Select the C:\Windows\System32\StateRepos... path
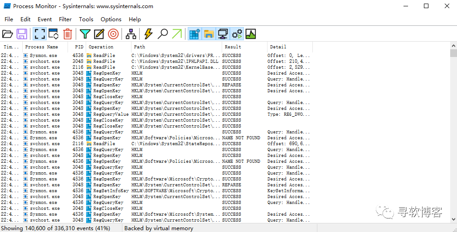Viewport: 457px width, 232px height. 176,144
